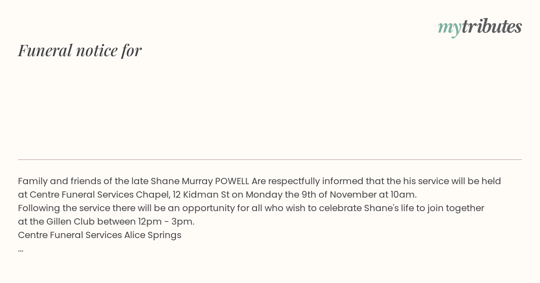Screen dimensions: 540x283
Task: Click the mytributes logo
Action: tap(480, 27)
